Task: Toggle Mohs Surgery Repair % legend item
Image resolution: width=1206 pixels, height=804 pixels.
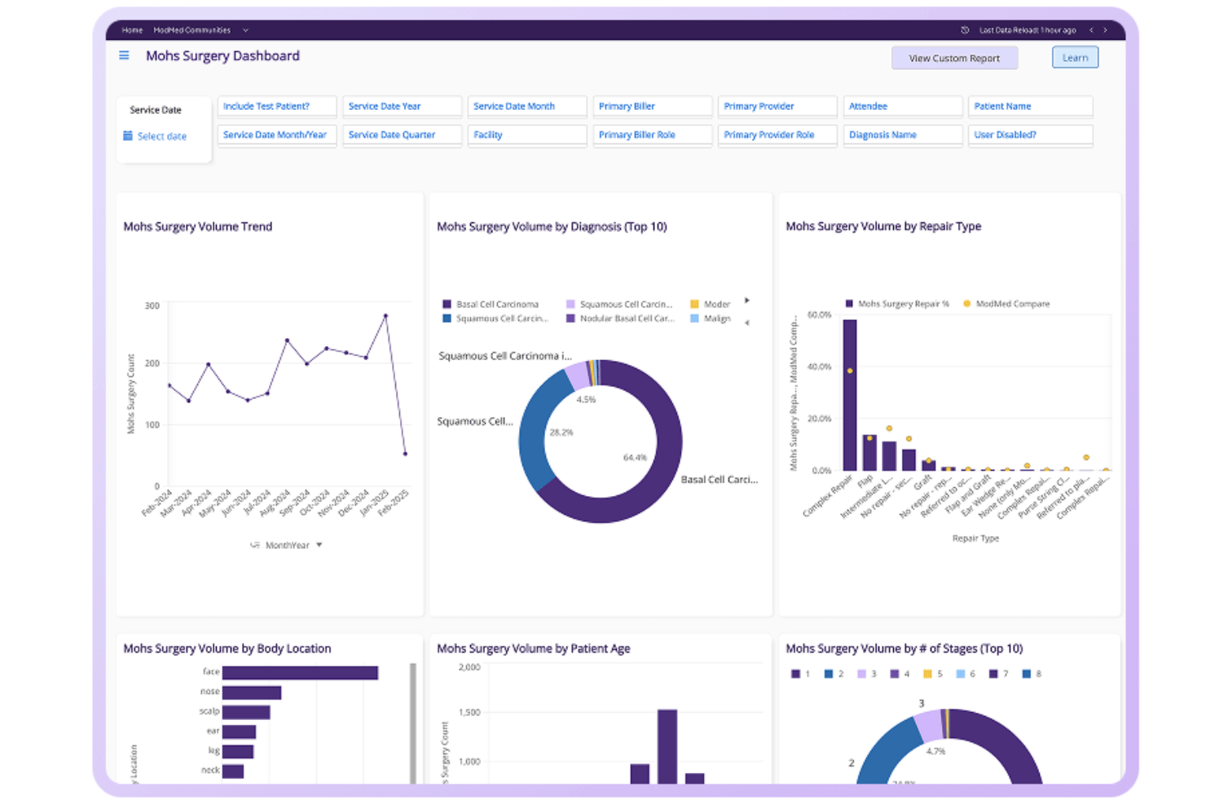Action: 897,304
